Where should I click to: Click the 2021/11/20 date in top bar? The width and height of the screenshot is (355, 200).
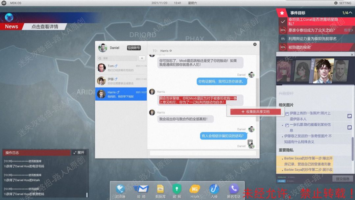[159, 3]
